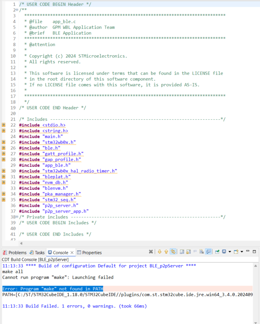Click warning marker on radio_timer.h include line
The height and width of the screenshot is (324, 260).
coord(4,171)
